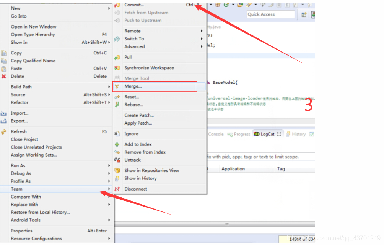Switch to the Progress tab
The height and width of the screenshot is (245, 384).
239,134
